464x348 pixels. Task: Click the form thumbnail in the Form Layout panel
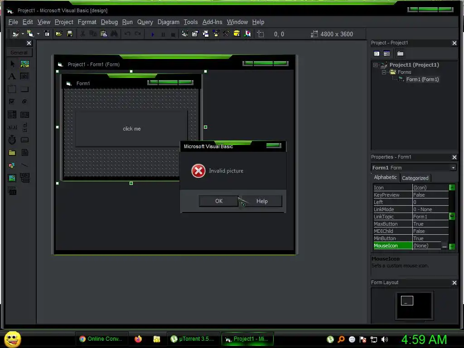[407, 301]
